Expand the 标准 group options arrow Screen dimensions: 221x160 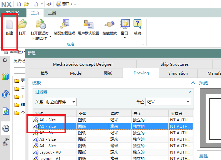tap(143, 44)
